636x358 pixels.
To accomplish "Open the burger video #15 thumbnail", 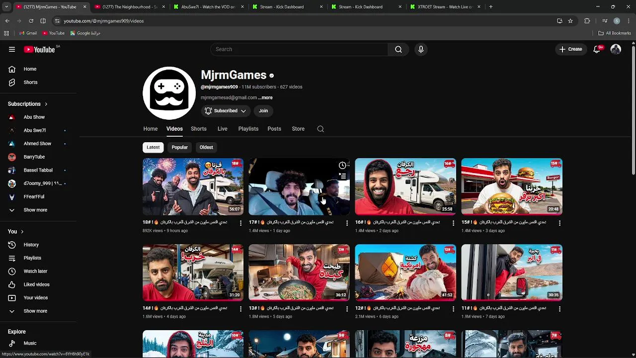I will tap(512, 186).
